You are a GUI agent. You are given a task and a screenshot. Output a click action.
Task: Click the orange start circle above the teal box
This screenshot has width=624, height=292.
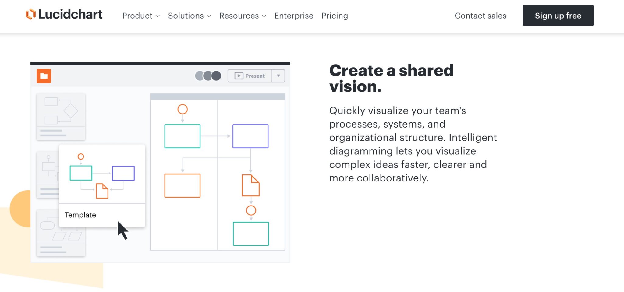[x=183, y=109]
